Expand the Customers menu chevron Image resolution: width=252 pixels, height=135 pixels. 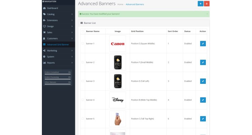pos(72,38)
